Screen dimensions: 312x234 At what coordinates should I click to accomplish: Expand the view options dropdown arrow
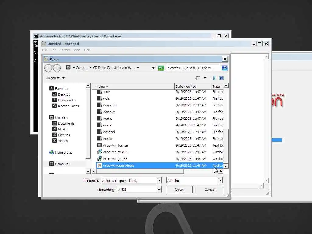tap(205, 78)
